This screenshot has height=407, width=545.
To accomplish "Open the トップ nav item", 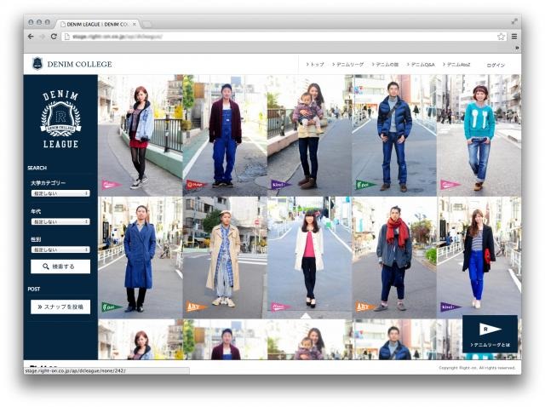I will pos(315,65).
